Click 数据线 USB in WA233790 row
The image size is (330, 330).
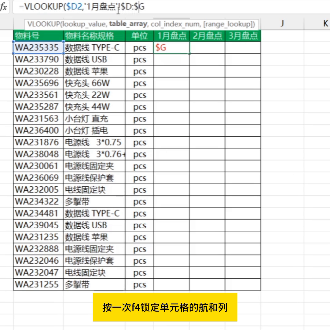(94, 60)
